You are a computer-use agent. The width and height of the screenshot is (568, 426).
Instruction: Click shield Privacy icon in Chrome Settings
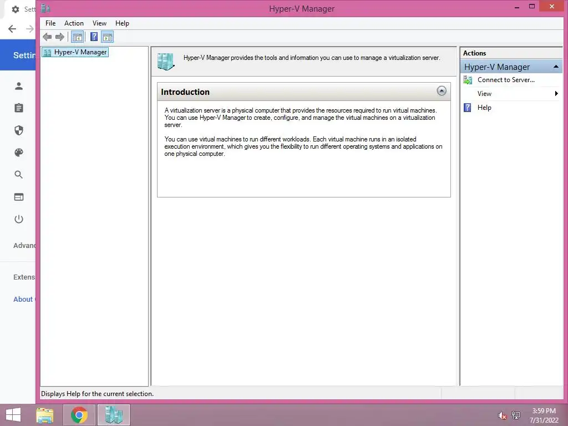point(19,130)
